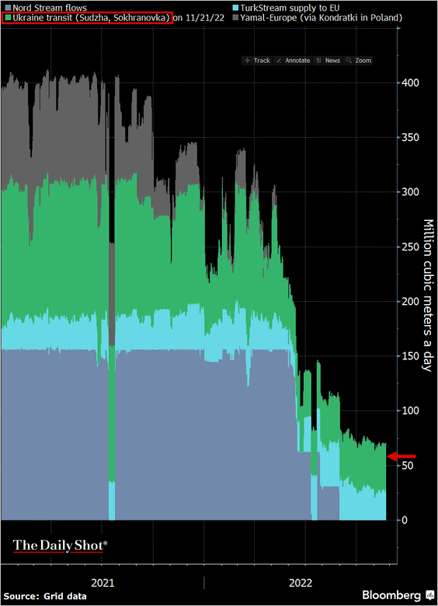Click the red arrow marker near 60
The width and height of the screenshot is (438, 606).
(401, 457)
